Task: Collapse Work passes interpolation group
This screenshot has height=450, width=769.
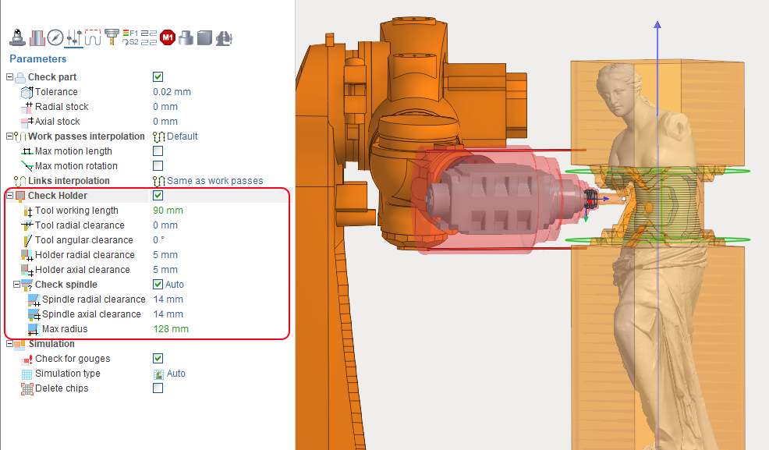Action: point(9,136)
